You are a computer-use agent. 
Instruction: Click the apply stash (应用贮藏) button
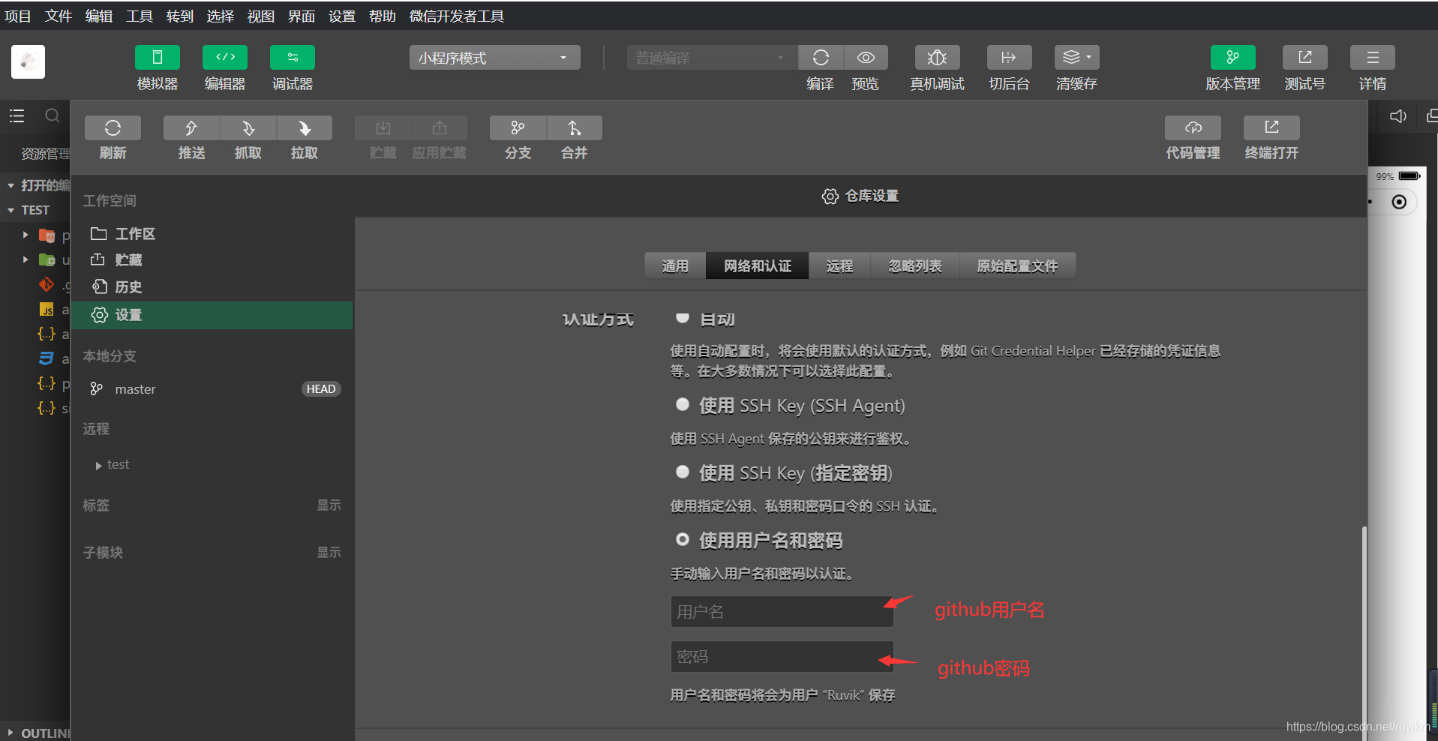click(440, 127)
